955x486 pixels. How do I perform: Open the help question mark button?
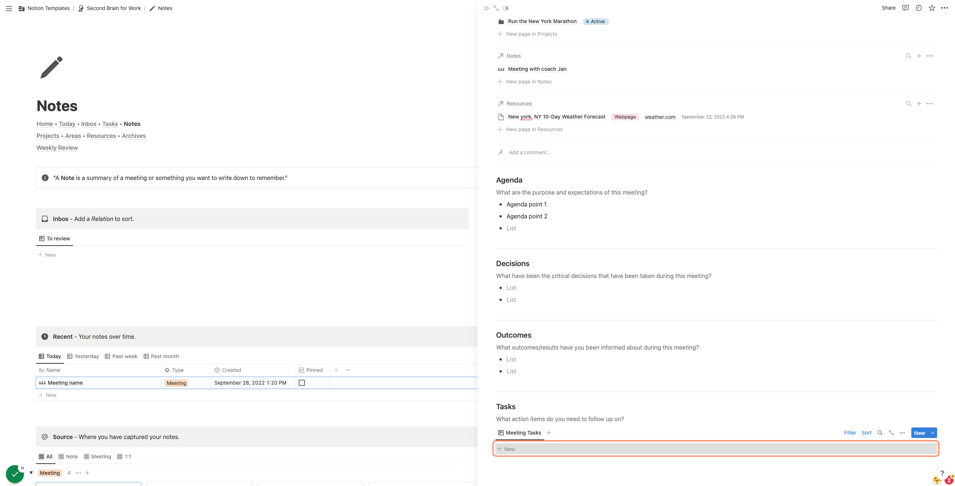[942, 473]
